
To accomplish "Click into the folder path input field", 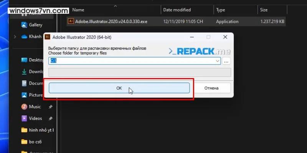I will pyautogui.click(x=130, y=61).
